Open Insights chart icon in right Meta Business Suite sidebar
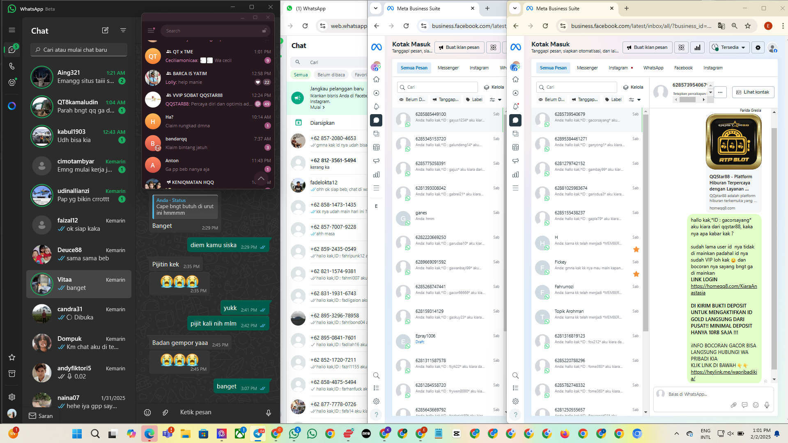The image size is (788, 443). coord(515,174)
